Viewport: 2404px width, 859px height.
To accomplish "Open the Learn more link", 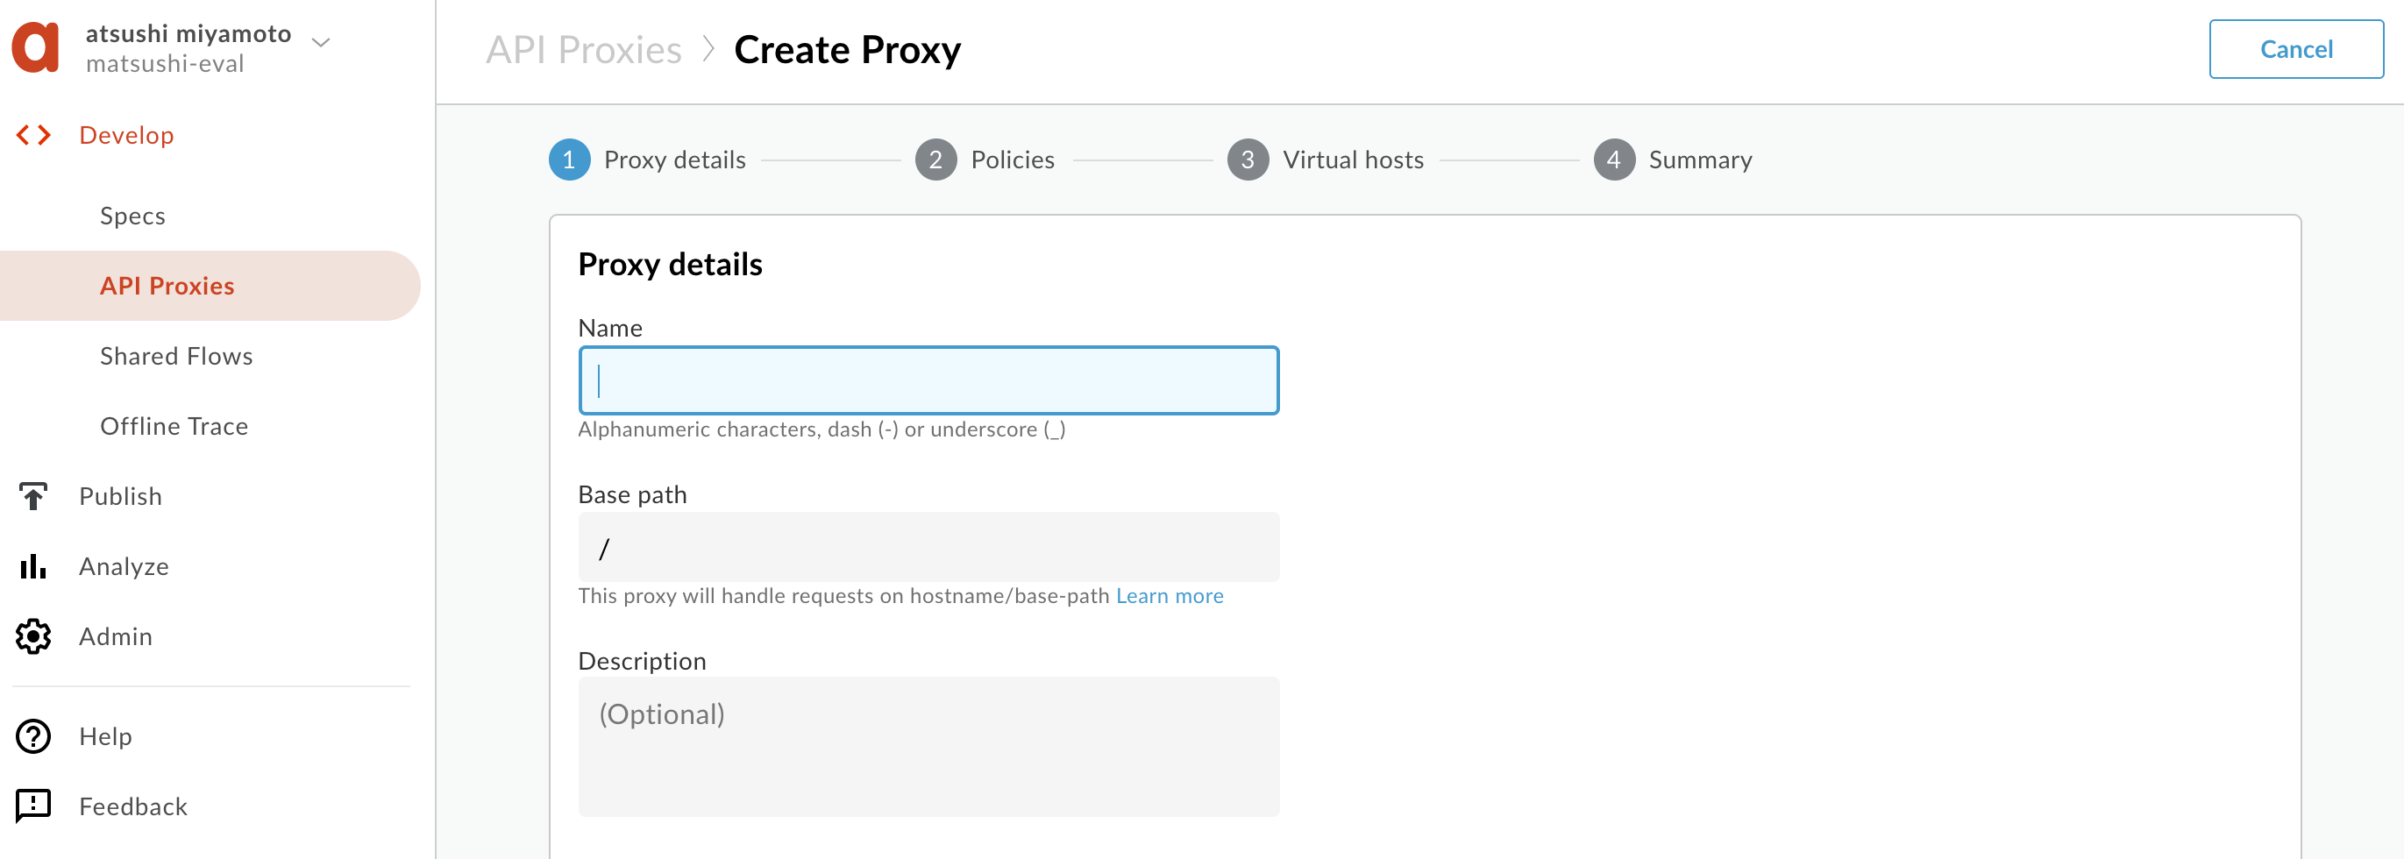I will click(1170, 595).
